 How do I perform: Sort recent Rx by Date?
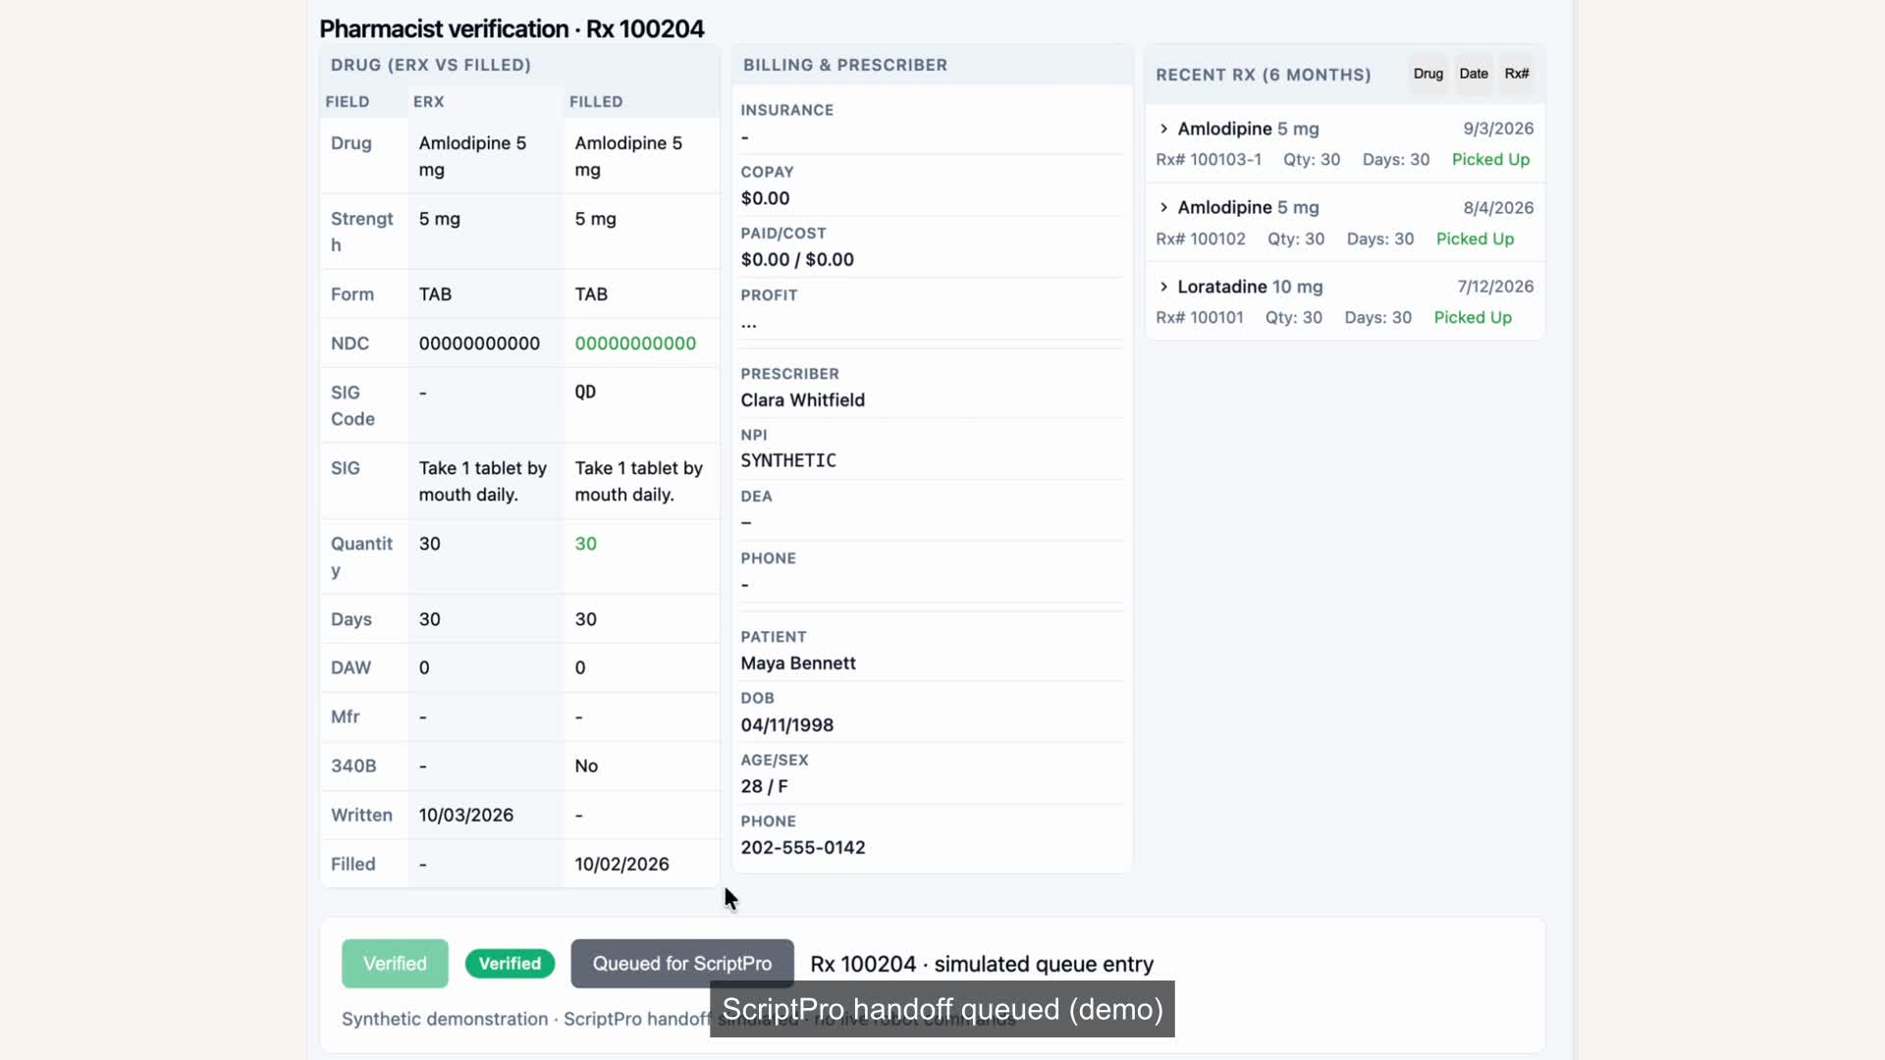pos(1473,74)
